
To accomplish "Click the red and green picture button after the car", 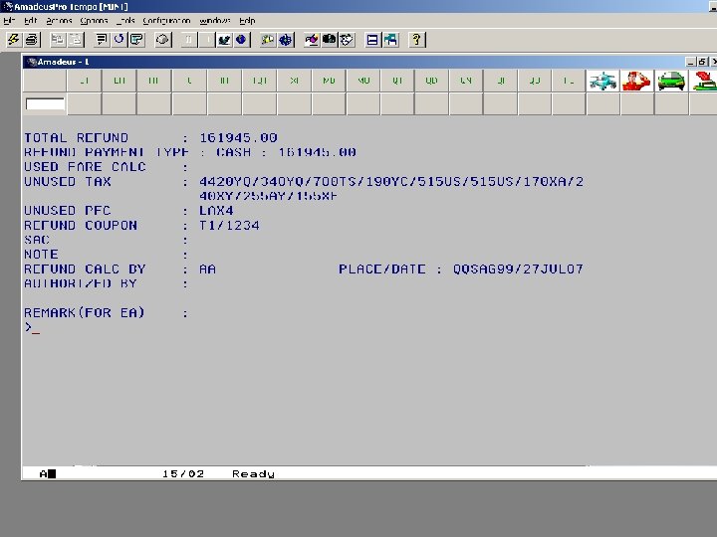I will 704,81.
